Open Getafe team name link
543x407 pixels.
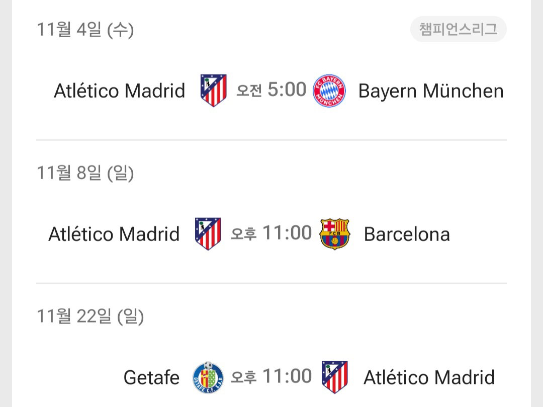pos(152,377)
